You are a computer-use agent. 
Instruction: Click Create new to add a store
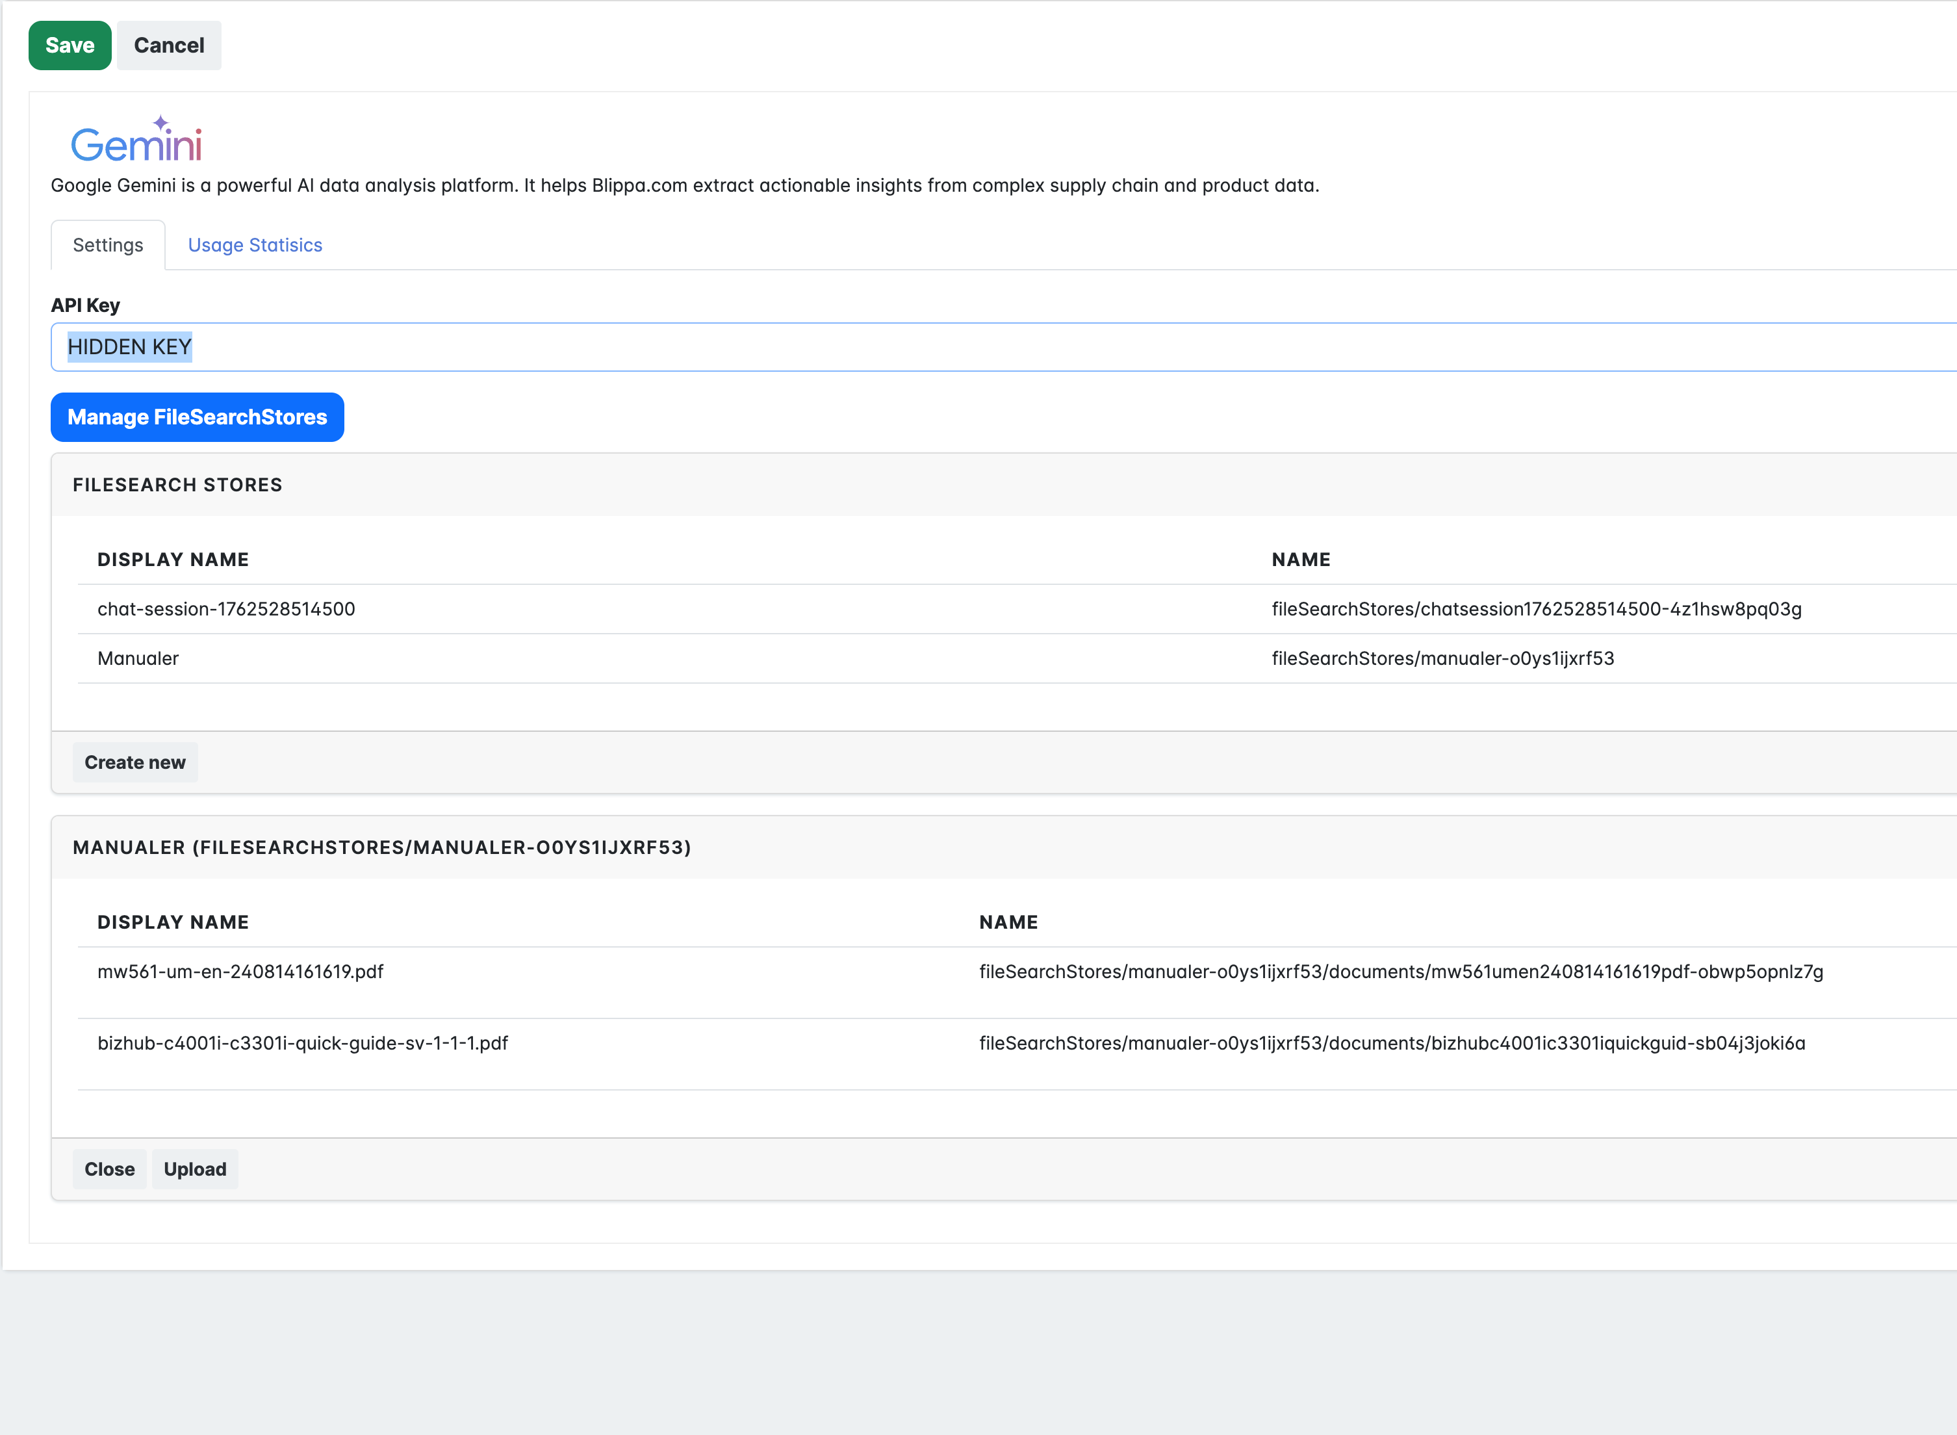134,762
